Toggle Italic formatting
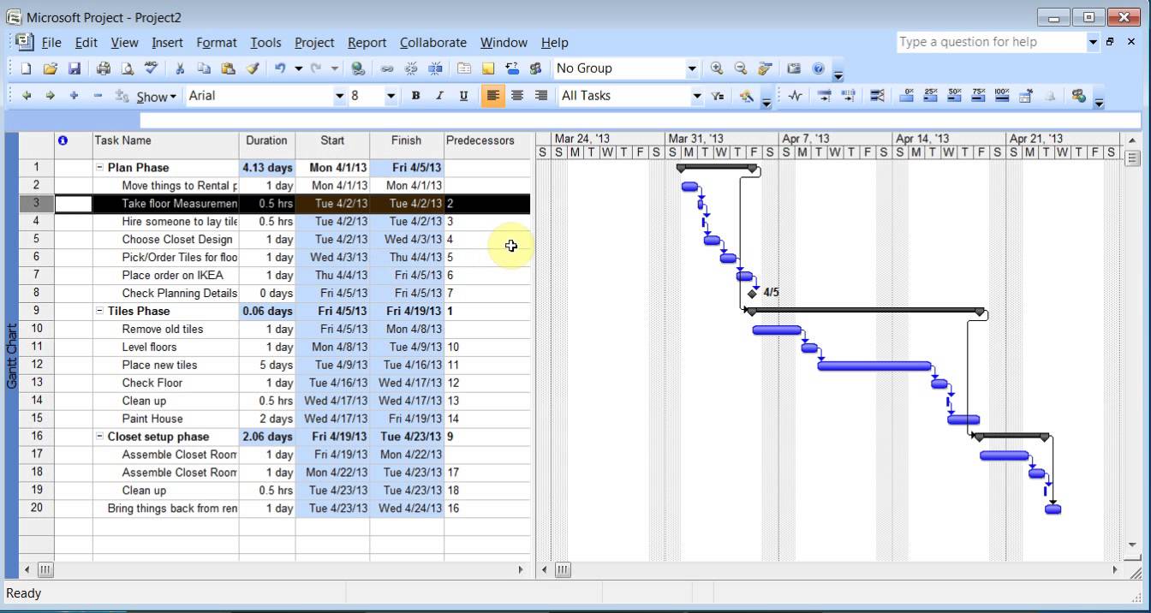1151x613 pixels. coord(439,96)
